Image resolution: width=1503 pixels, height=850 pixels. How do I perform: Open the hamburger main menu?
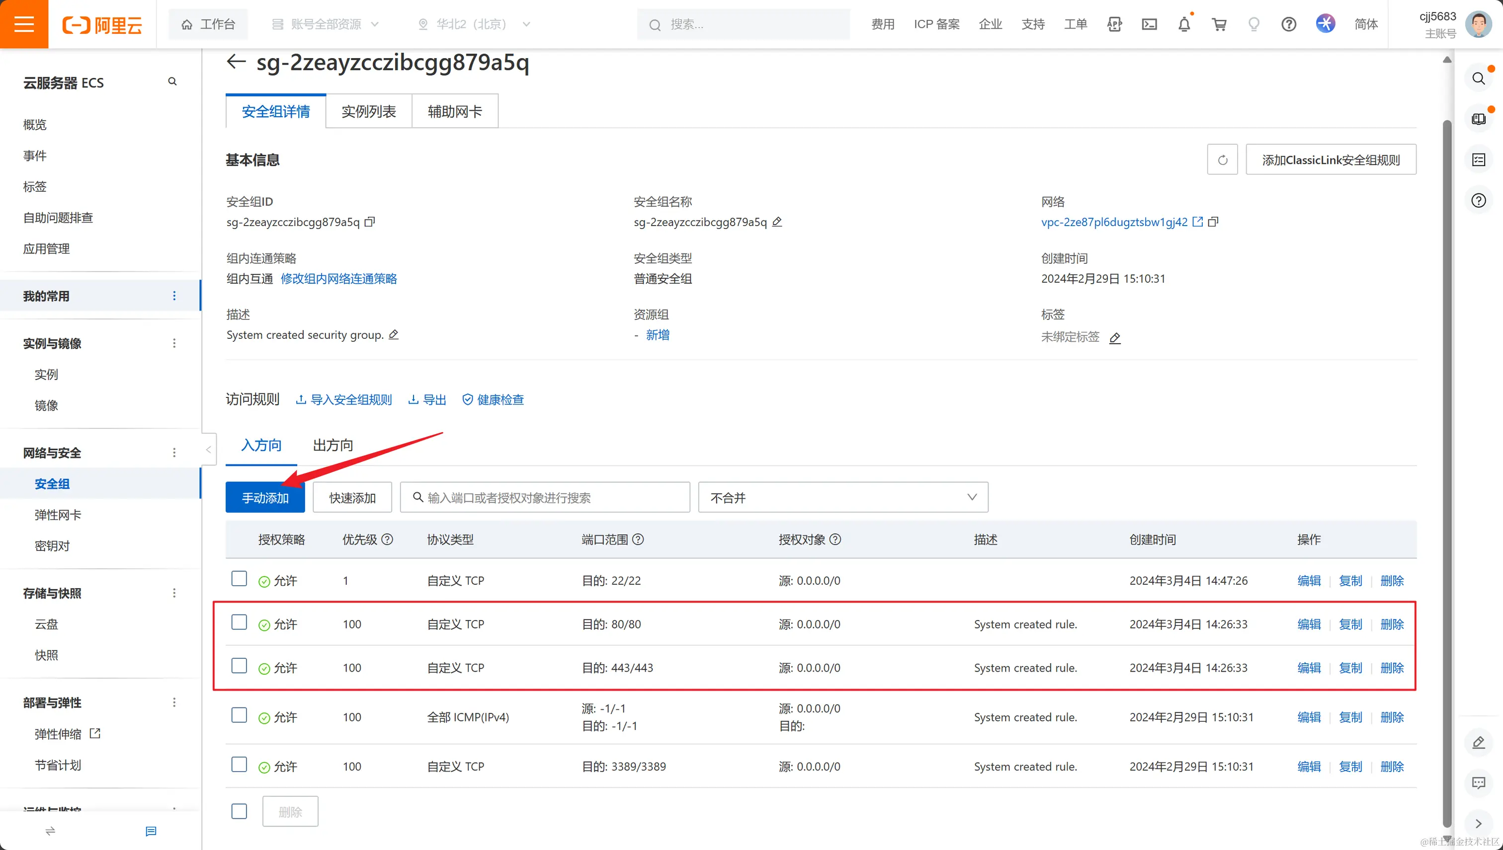click(x=24, y=24)
